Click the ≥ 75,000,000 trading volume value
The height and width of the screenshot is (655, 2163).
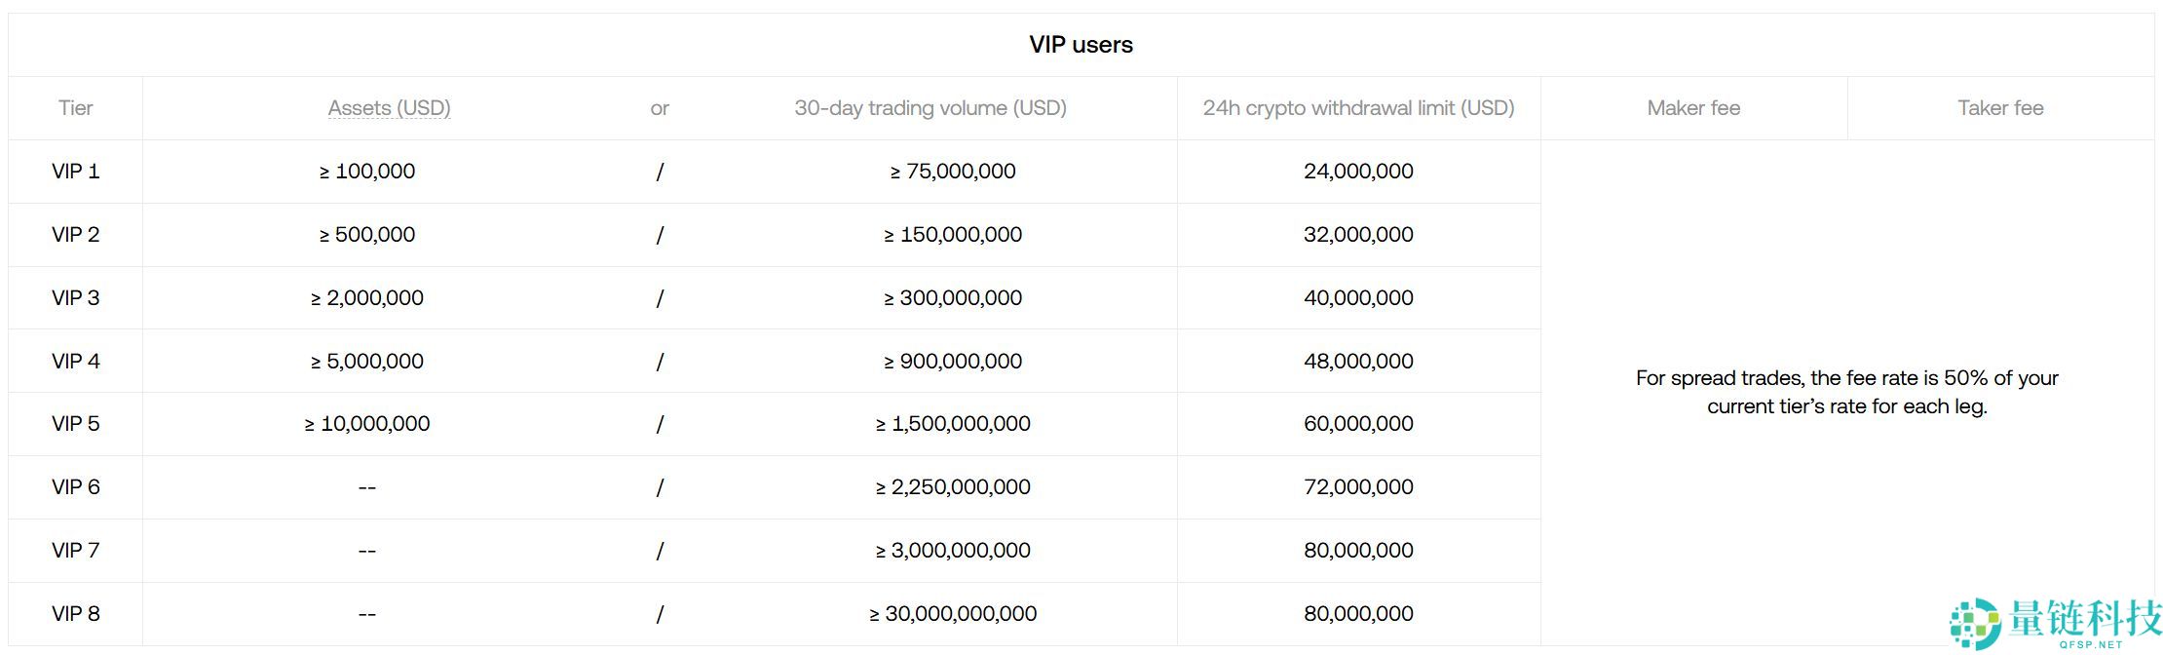pos(953,172)
